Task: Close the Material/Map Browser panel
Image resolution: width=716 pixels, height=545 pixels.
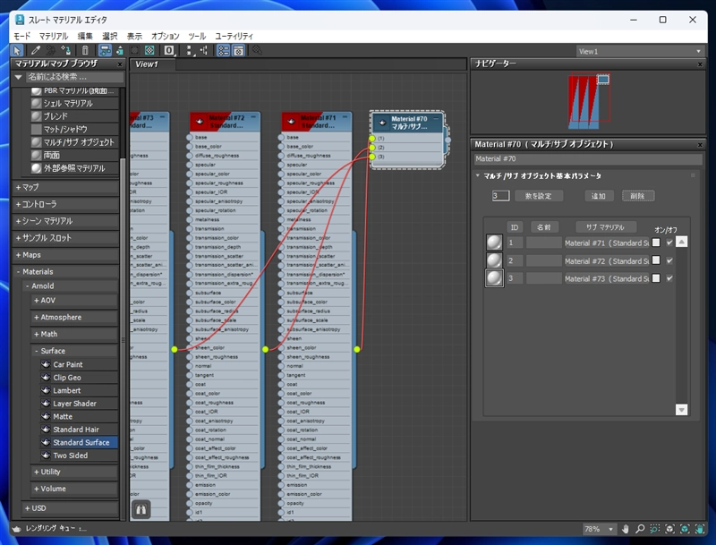Action: (120, 64)
